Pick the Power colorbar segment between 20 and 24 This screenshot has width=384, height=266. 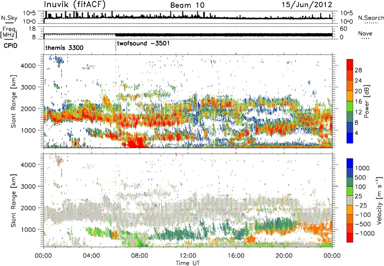point(350,86)
